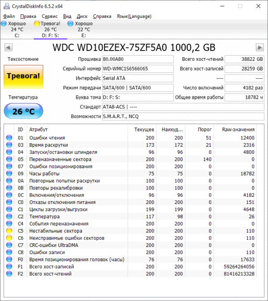Click threshold value 140 for reallocated sectors
Screen dimensions: 268x301
point(207,159)
